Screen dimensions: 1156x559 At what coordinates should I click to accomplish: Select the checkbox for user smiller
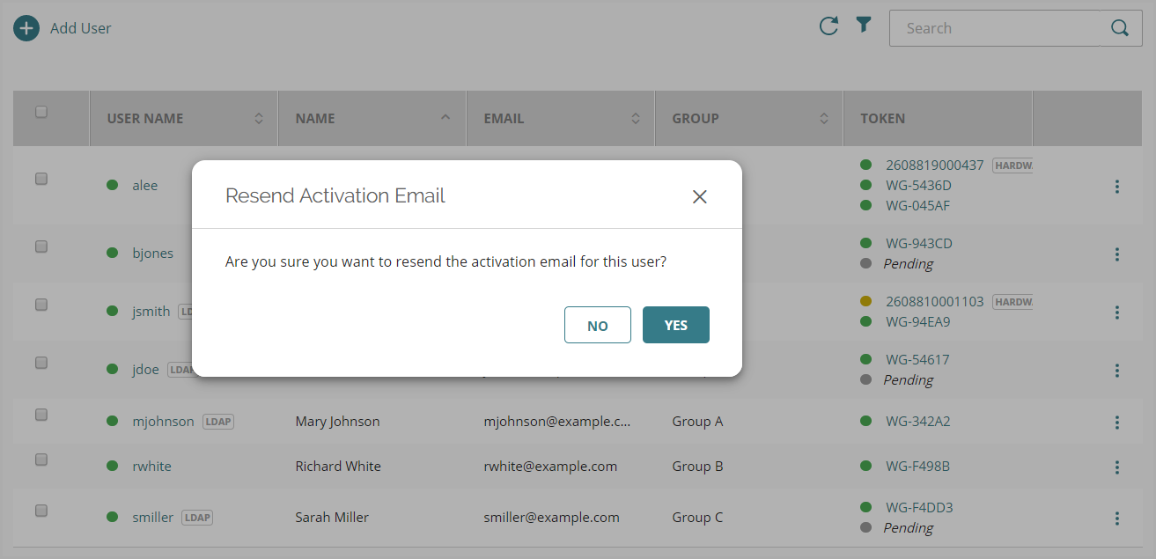coord(41,511)
